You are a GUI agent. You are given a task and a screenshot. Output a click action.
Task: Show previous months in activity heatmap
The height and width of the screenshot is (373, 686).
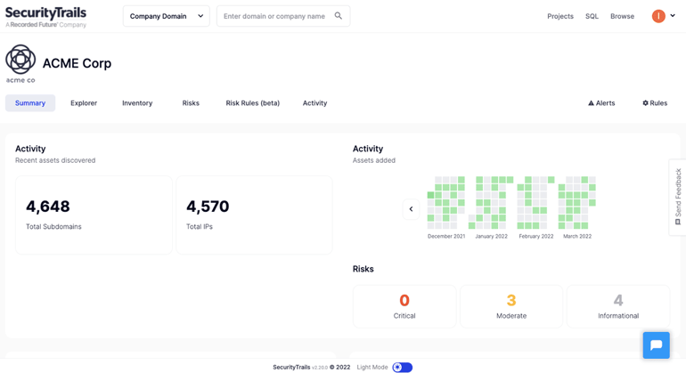coord(411,209)
